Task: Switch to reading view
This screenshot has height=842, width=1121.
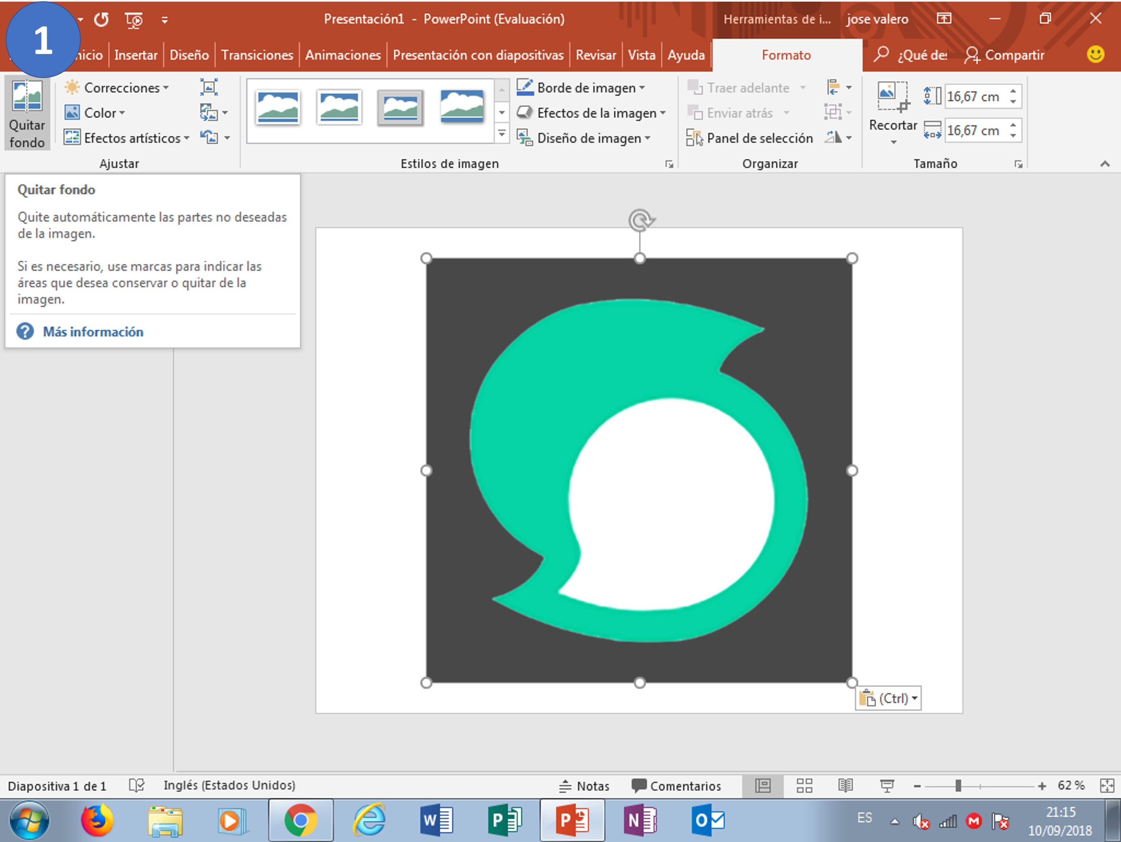Action: [x=845, y=785]
